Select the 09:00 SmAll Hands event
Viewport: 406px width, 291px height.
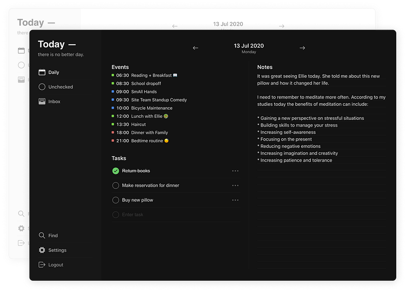(134, 92)
